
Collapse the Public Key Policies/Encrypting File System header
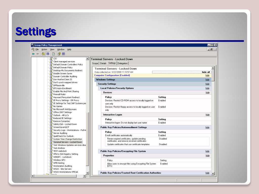point(155,151)
